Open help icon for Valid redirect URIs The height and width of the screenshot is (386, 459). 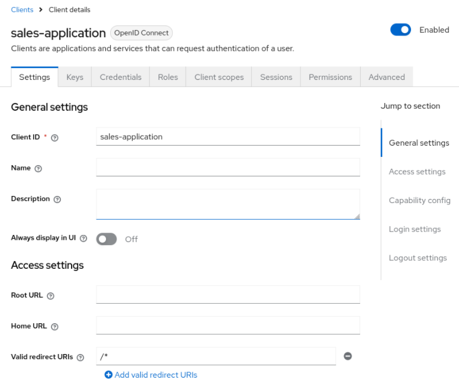(81, 358)
